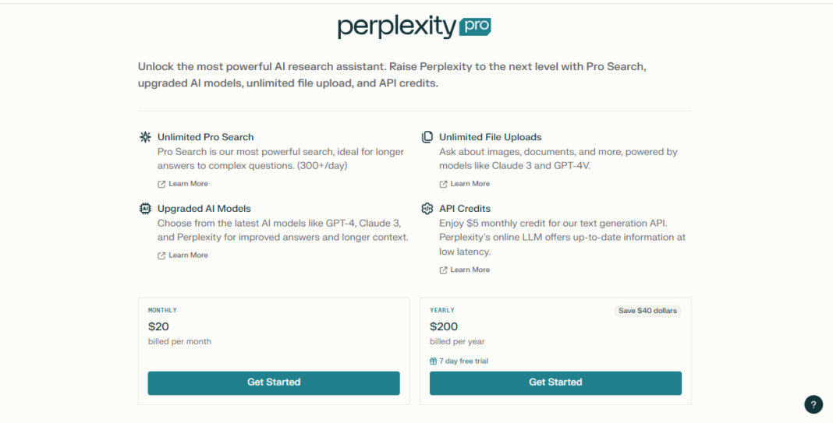The image size is (833, 423).
Task: Click the Unlimited Pro Search heading
Action: point(206,137)
